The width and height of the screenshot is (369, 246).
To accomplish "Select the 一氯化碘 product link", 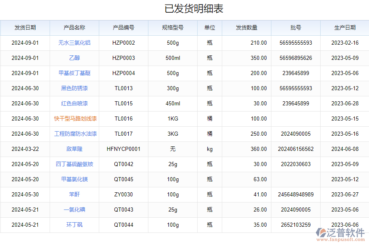I will 75,210.
